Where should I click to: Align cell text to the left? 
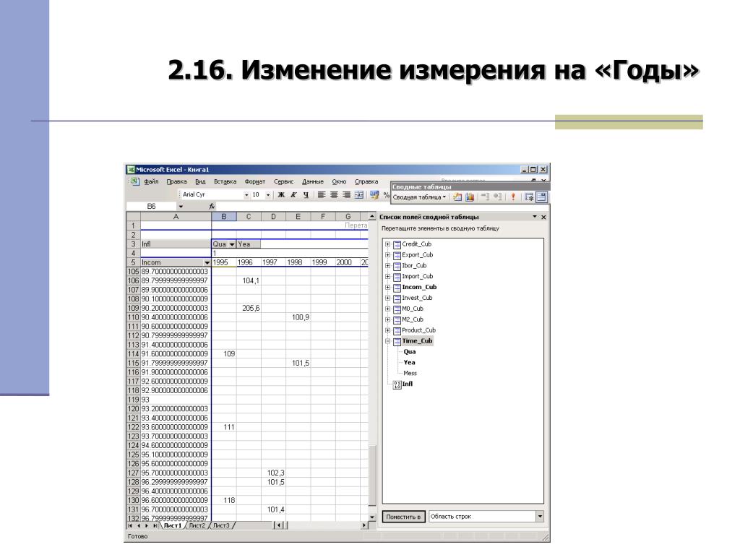(x=322, y=194)
